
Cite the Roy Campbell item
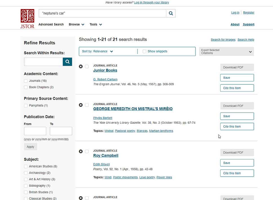[237, 173]
